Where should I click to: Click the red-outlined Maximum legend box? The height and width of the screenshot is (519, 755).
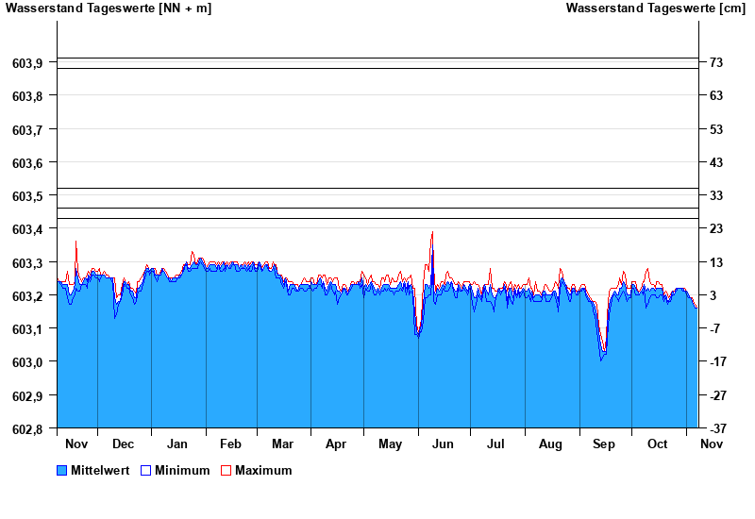[x=226, y=470]
